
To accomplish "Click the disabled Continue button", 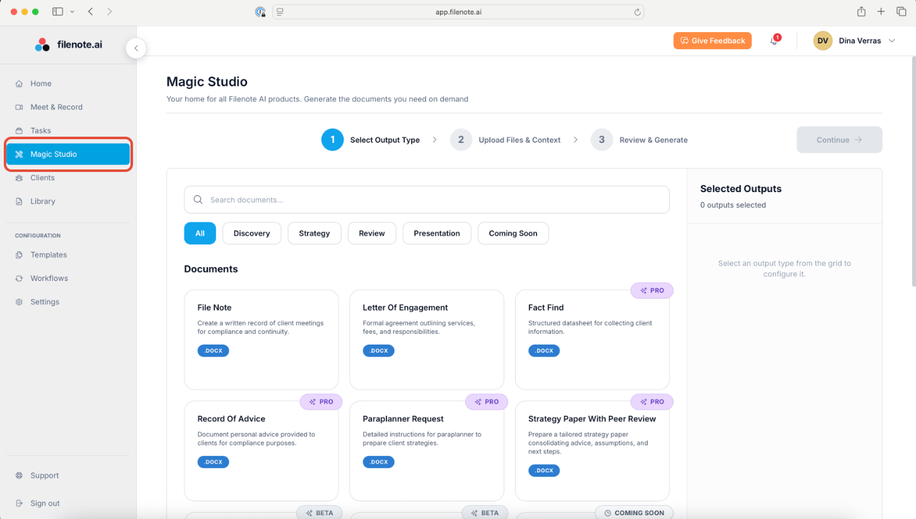I will (839, 140).
